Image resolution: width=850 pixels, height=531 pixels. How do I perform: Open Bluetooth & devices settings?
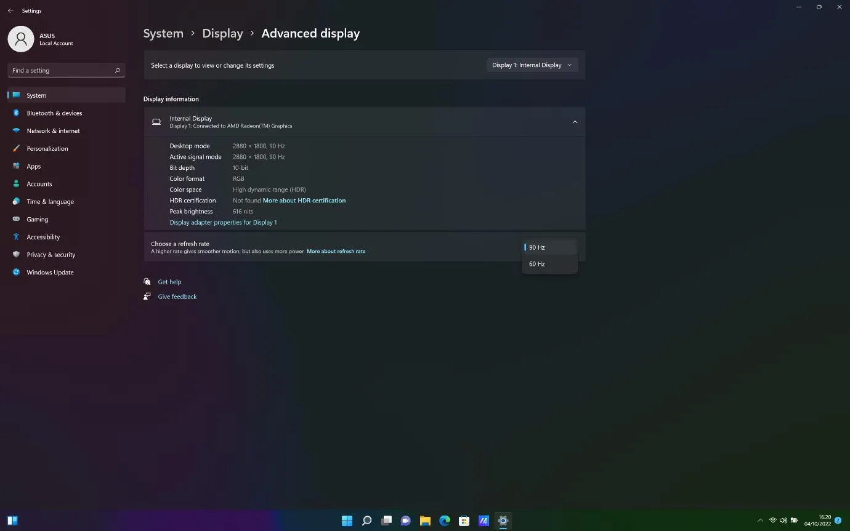tap(54, 113)
